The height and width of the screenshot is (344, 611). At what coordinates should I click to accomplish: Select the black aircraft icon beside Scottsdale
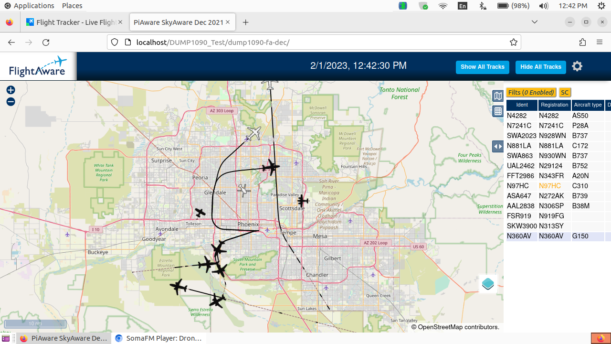tap(303, 201)
